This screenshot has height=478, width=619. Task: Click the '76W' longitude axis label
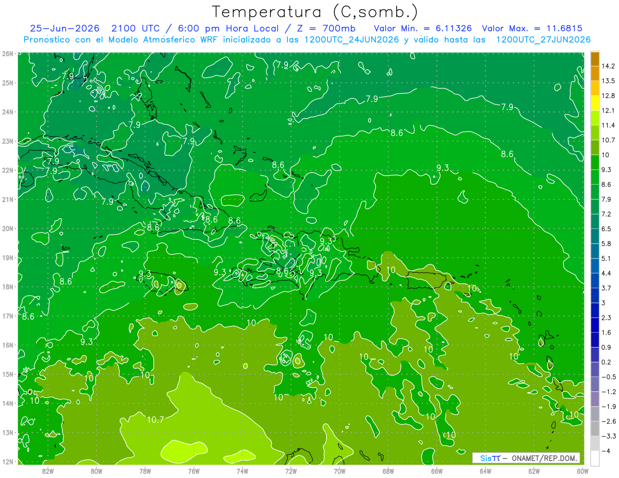click(193, 471)
